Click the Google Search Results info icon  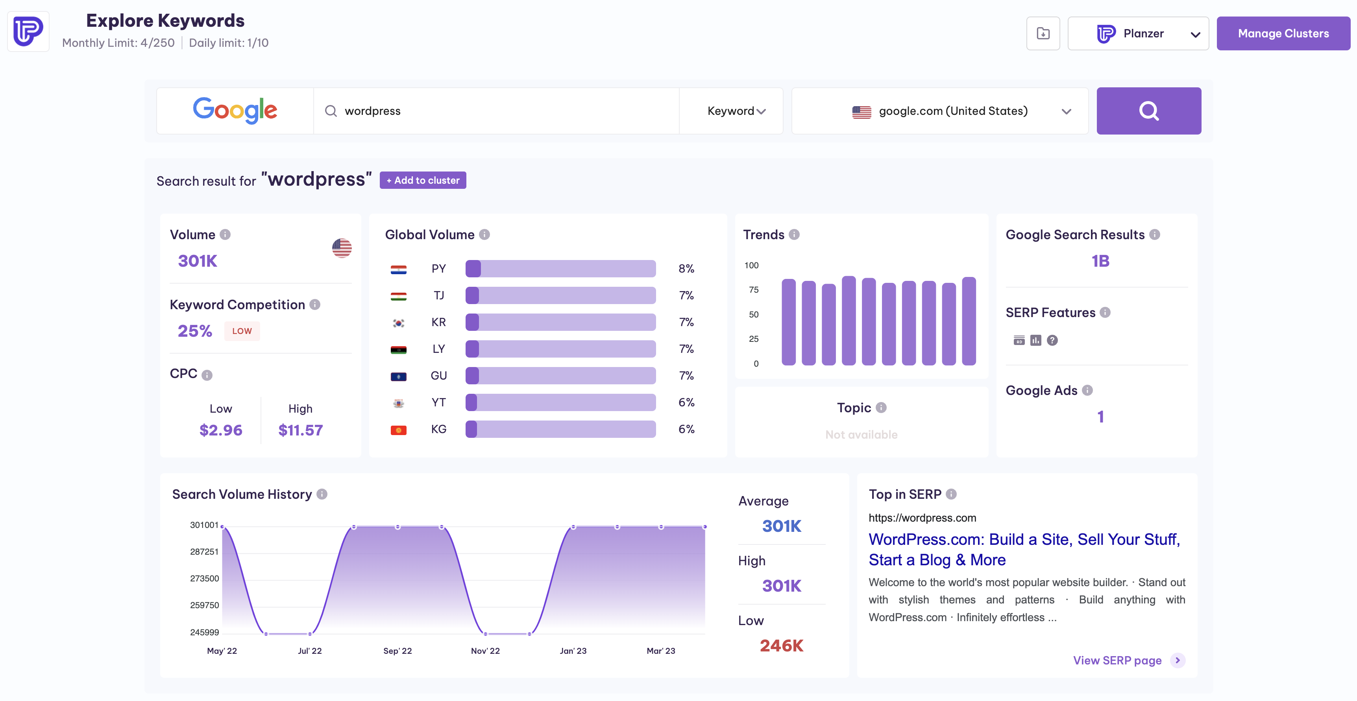click(x=1154, y=234)
